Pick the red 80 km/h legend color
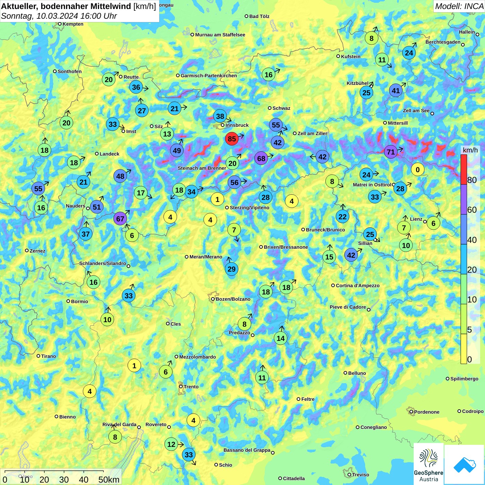 pyautogui.click(x=464, y=169)
